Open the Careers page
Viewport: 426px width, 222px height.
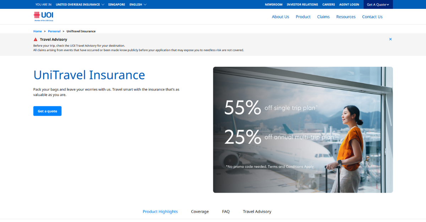329,5
